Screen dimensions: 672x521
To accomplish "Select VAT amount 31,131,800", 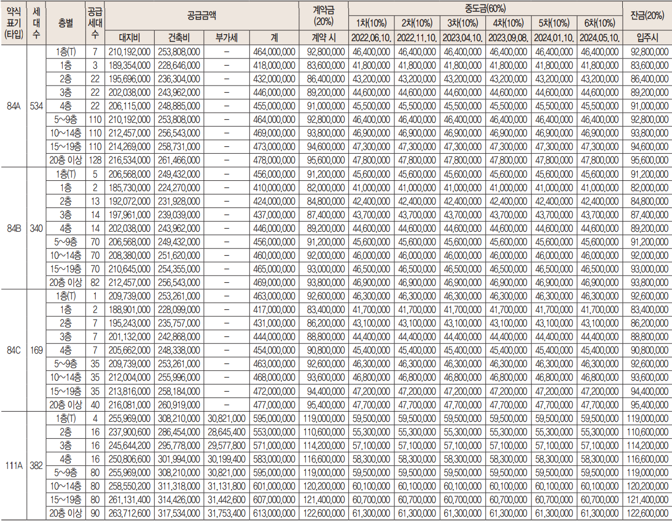I will (226, 486).
